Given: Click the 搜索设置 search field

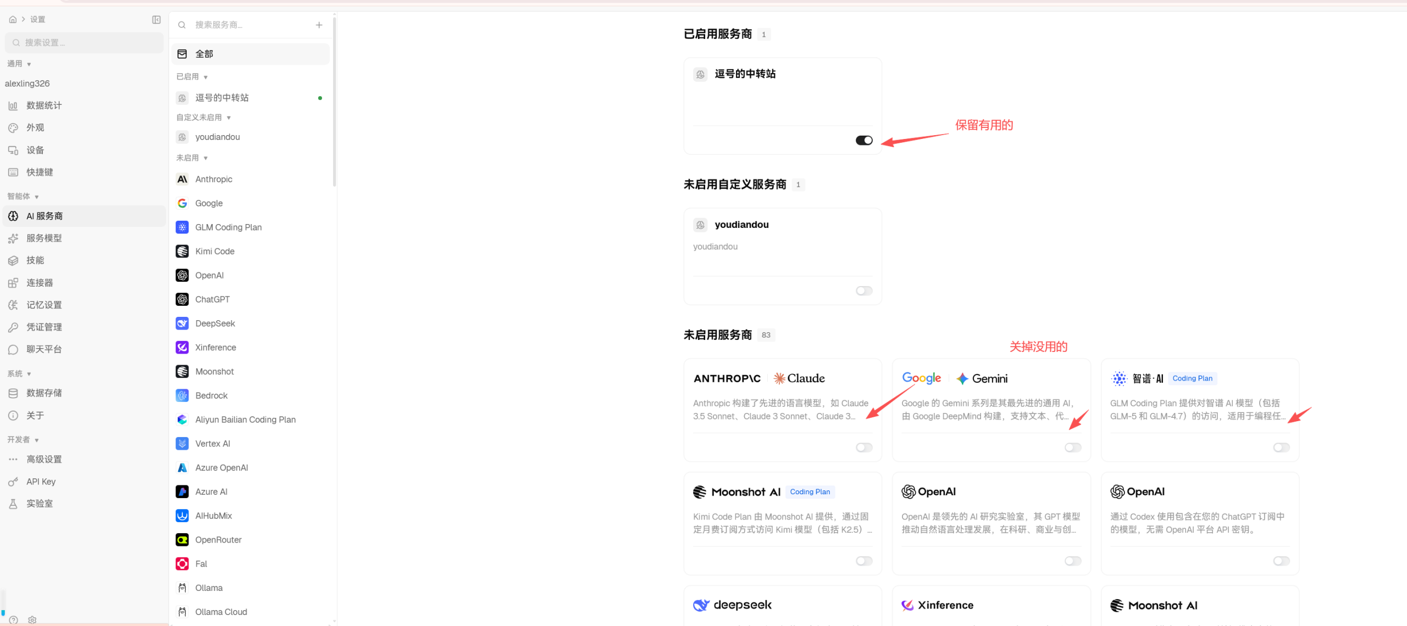Looking at the screenshot, I should pos(84,43).
